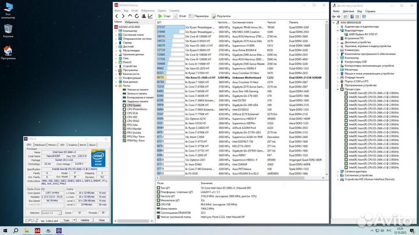The width and height of the screenshot is (419, 235).
Task: Select the Сервер tree icon
Action: click(120, 42)
